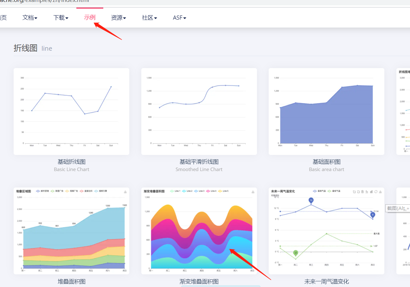Toggle Line 5 legend in gradient chart
Viewport: 410px width, 287px height.
tap(223, 191)
